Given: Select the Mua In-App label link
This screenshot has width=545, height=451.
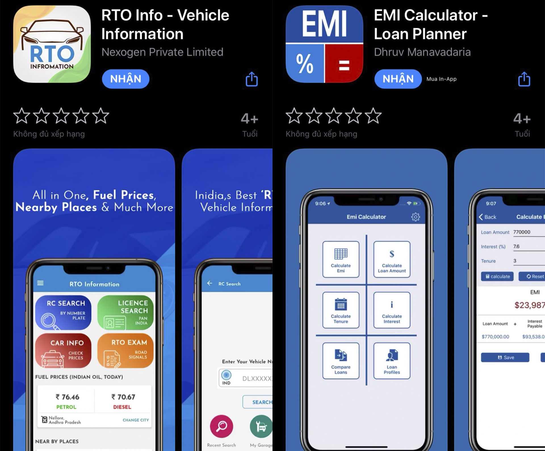Looking at the screenshot, I should (442, 79).
